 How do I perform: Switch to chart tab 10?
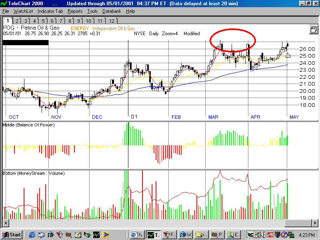(x=88, y=21)
